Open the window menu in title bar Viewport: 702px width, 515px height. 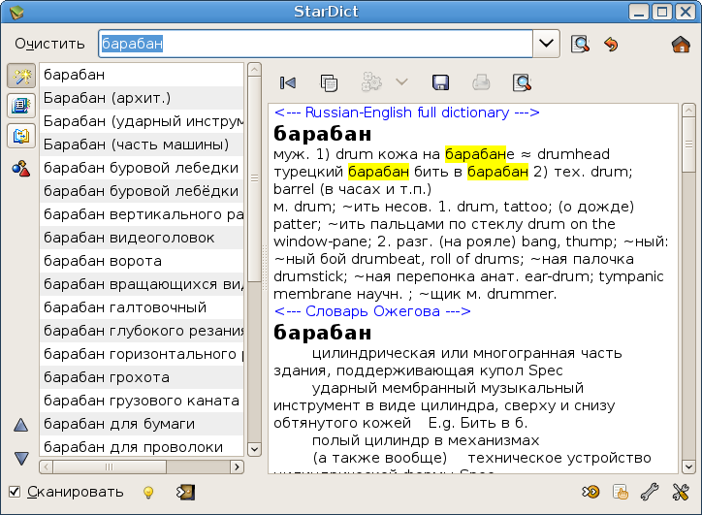[12, 12]
